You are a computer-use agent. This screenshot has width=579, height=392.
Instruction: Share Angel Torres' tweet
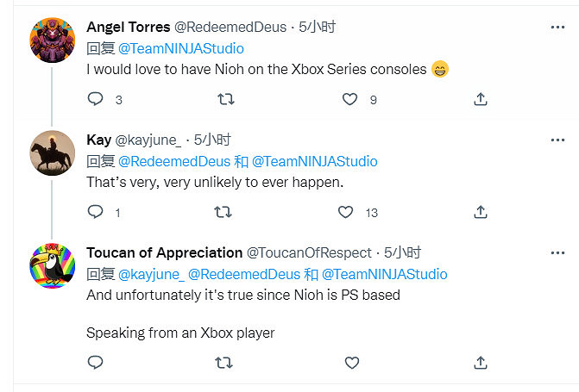pos(480,99)
